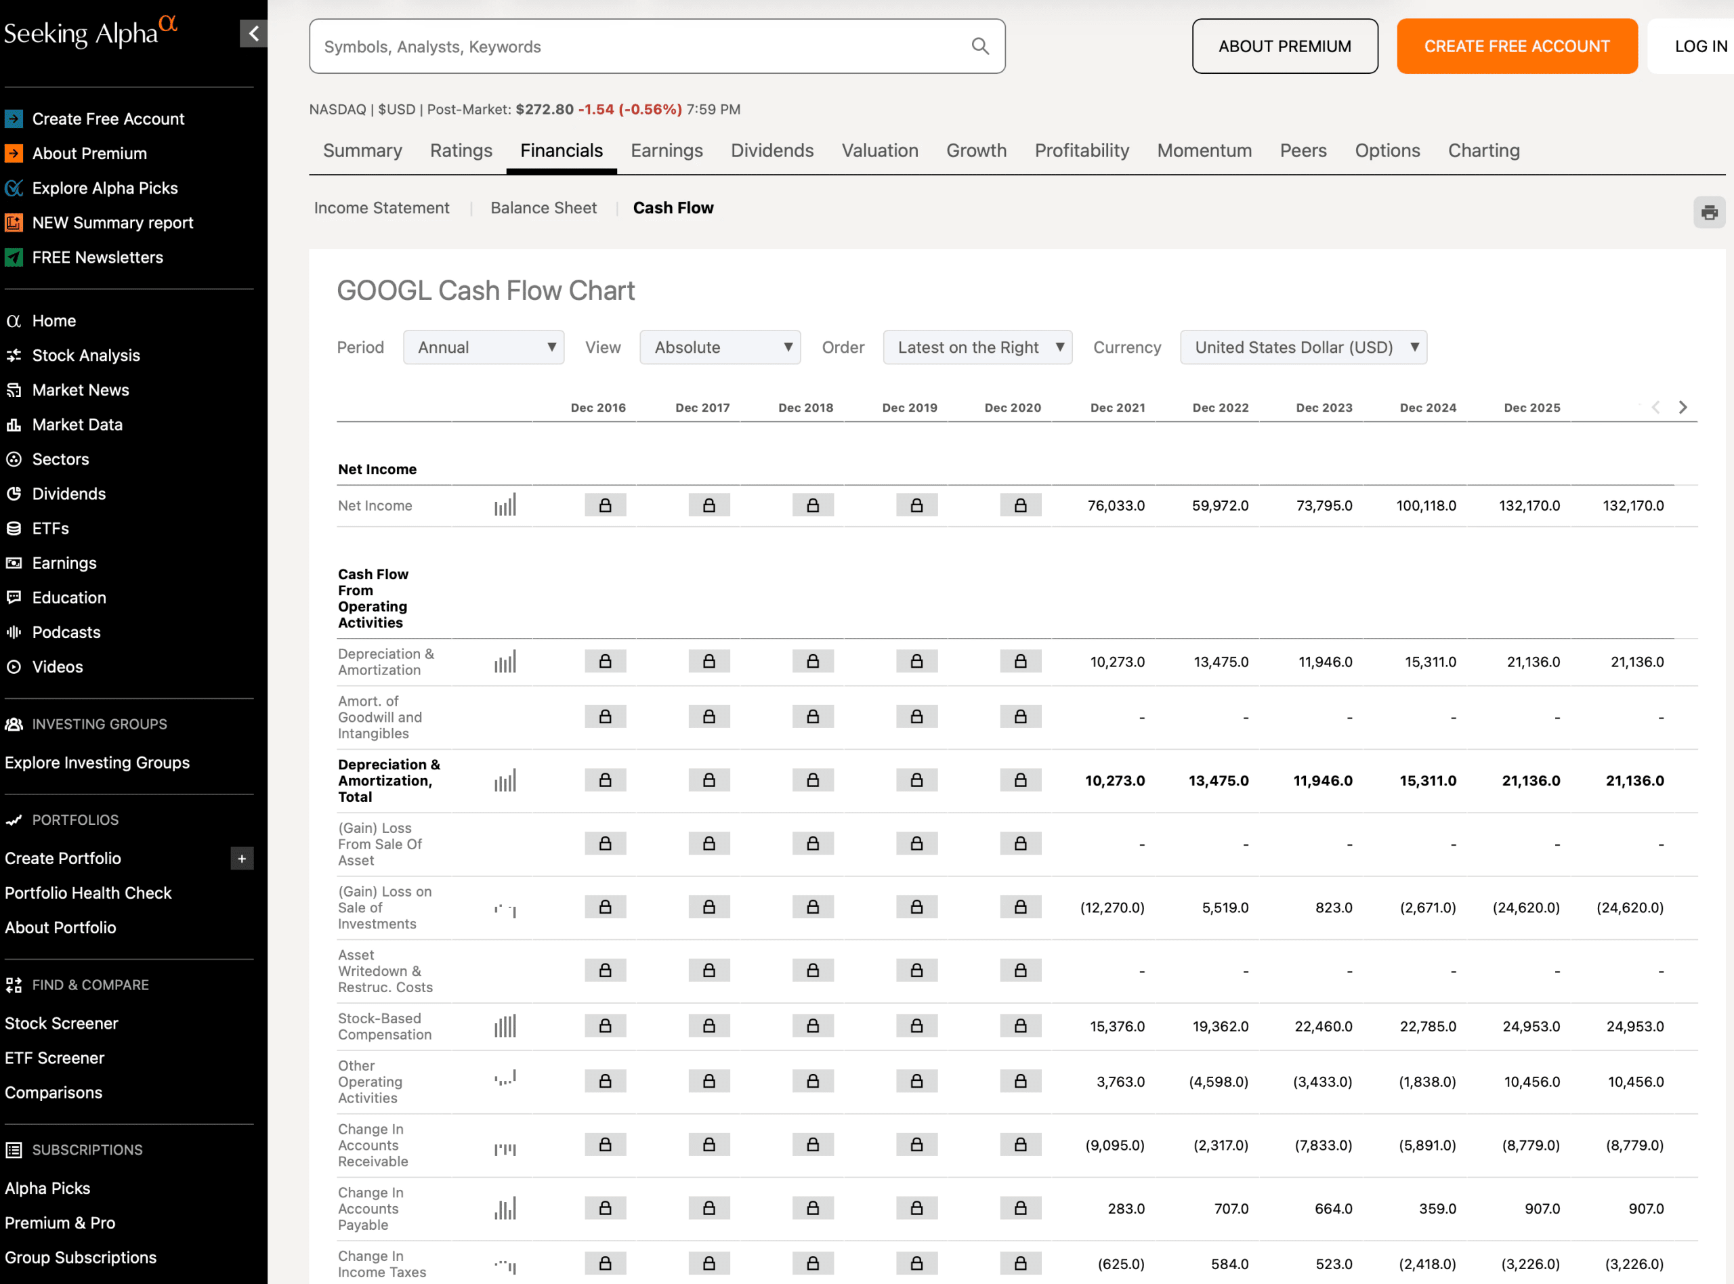Click the plus icon next to Create Portfolio
The height and width of the screenshot is (1284, 1734).
click(x=242, y=859)
